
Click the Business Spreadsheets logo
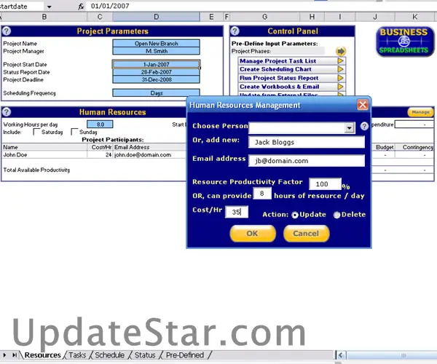coord(404,41)
